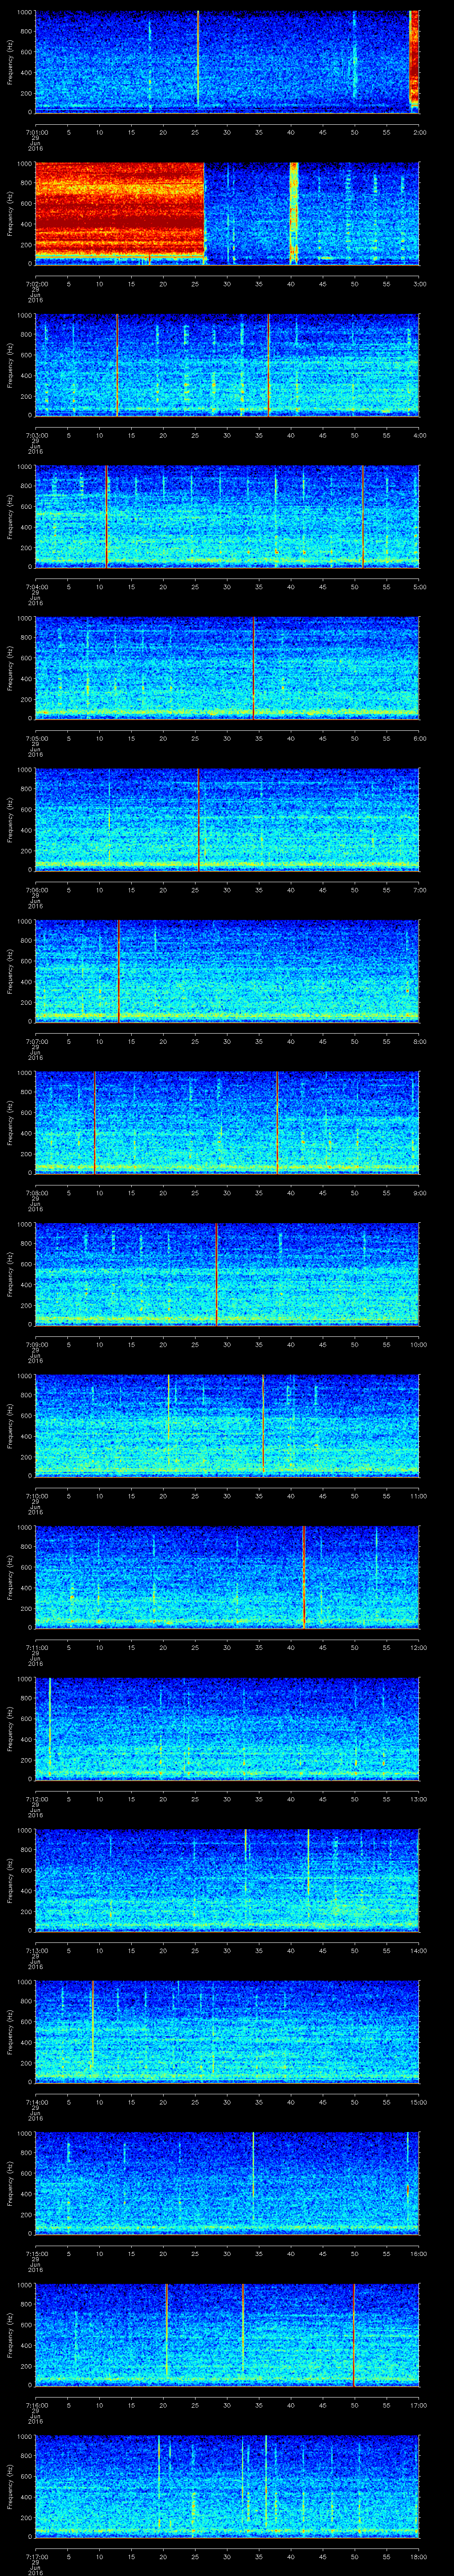
Task: Click the spectrogram panel starting at 7:08:00
Action: click(x=227, y=1122)
